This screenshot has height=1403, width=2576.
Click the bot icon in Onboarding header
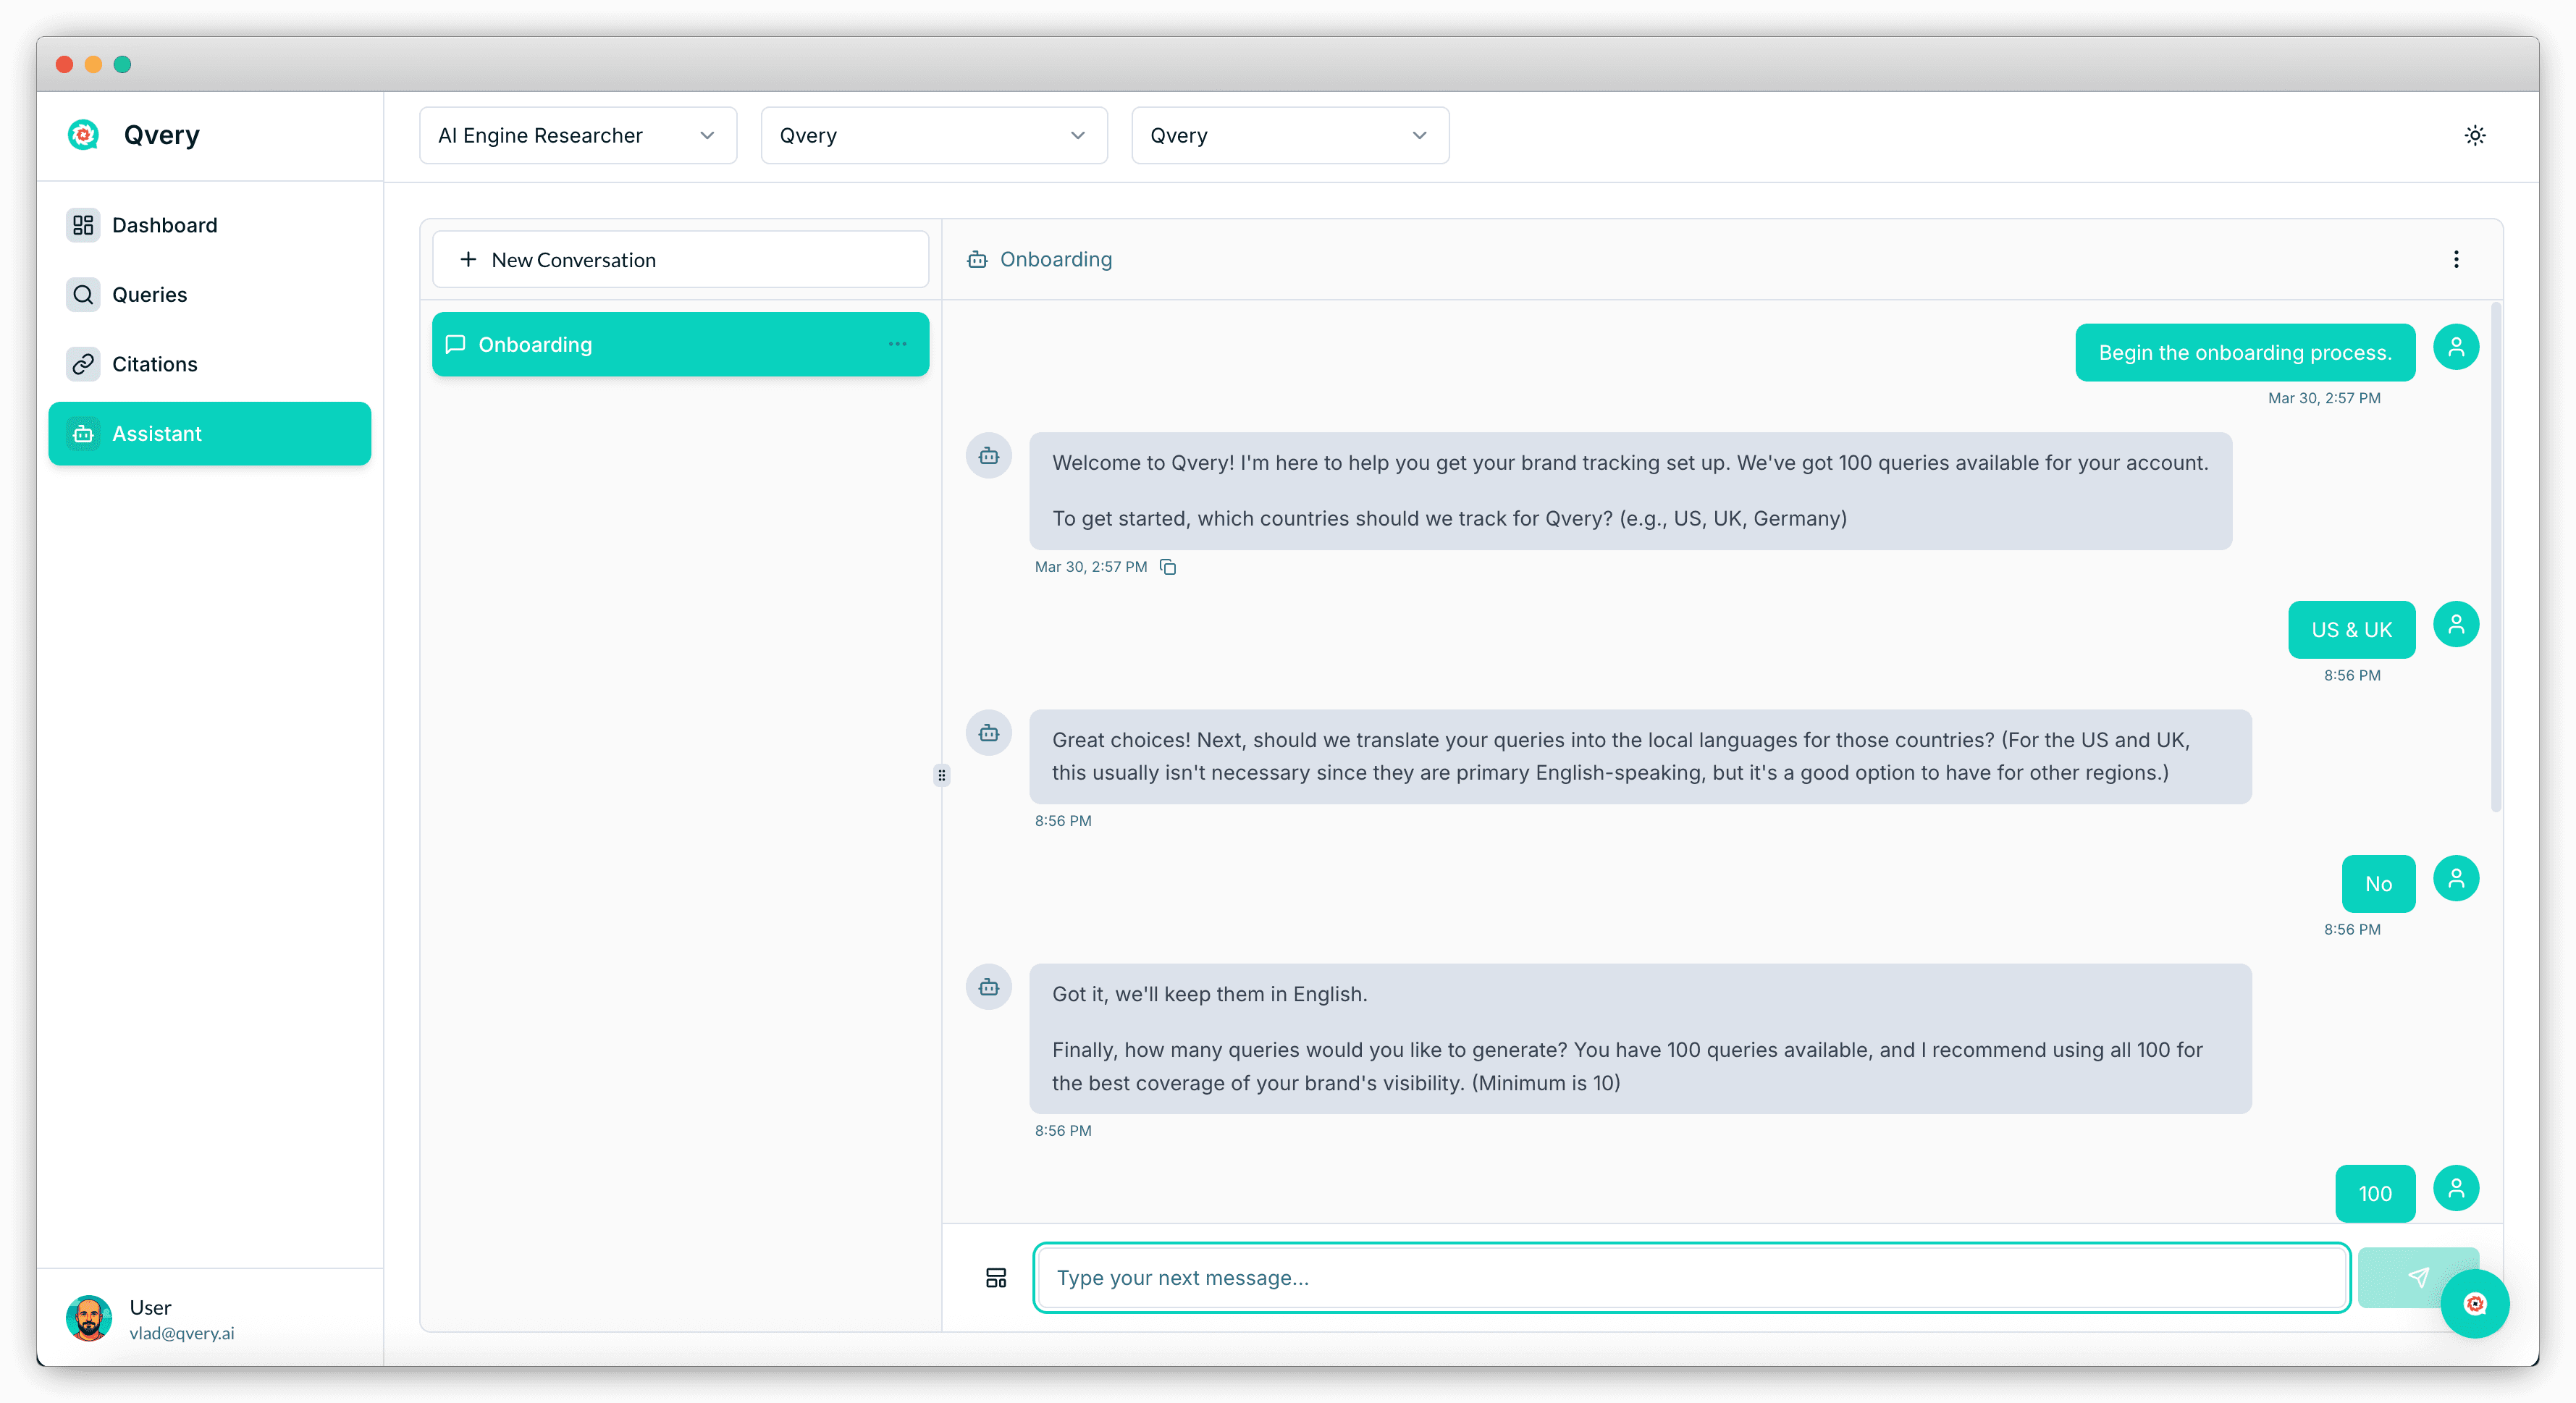[977, 260]
